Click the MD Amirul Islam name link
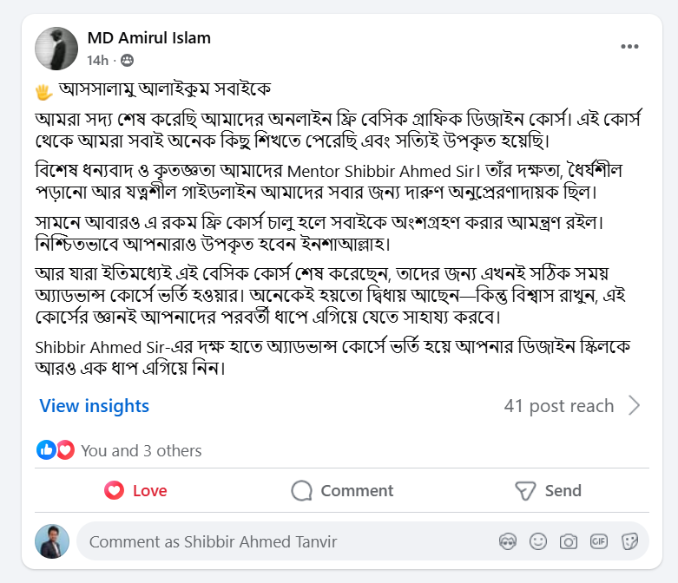Screen dimensions: 678x583 point(148,37)
